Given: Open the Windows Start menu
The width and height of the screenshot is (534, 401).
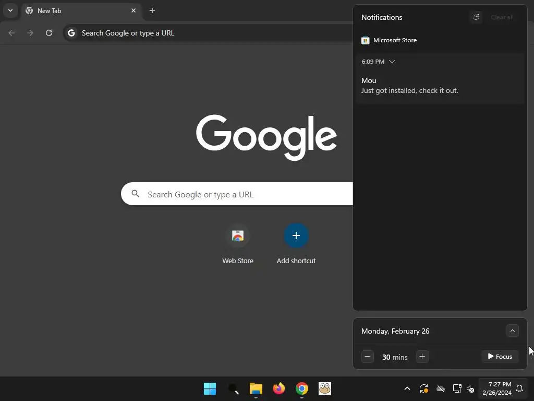Looking at the screenshot, I should coord(210,388).
